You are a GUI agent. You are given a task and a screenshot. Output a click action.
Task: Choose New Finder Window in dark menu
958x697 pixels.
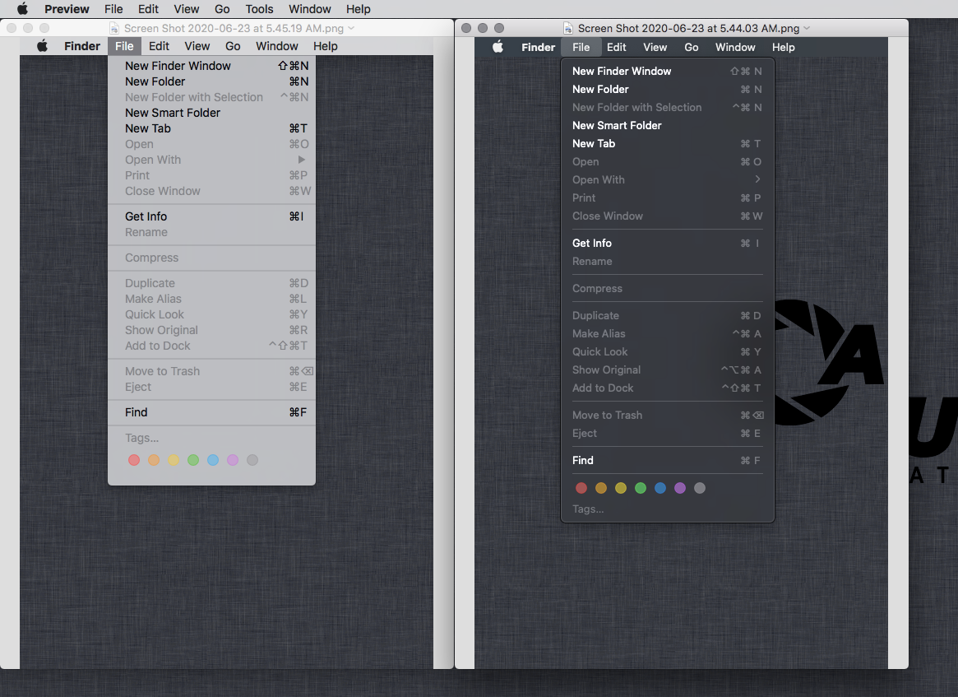click(x=667, y=71)
